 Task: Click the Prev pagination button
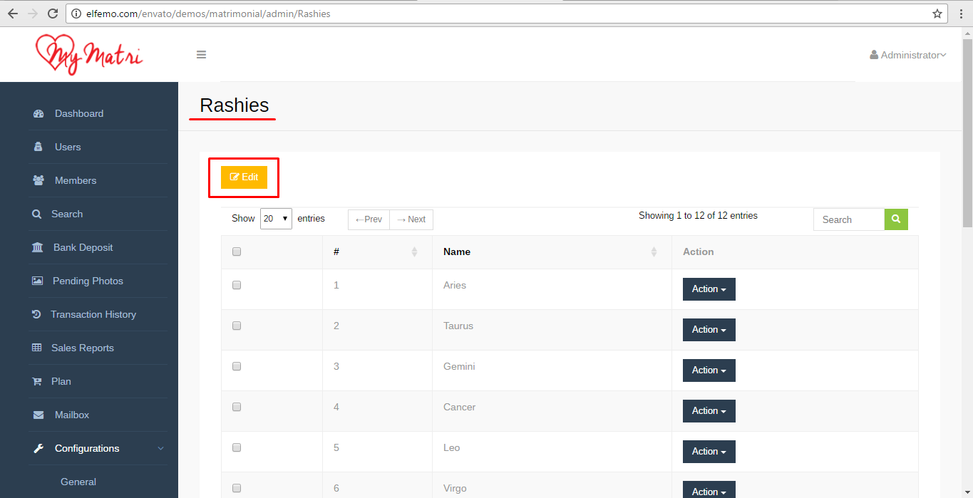coord(369,219)
